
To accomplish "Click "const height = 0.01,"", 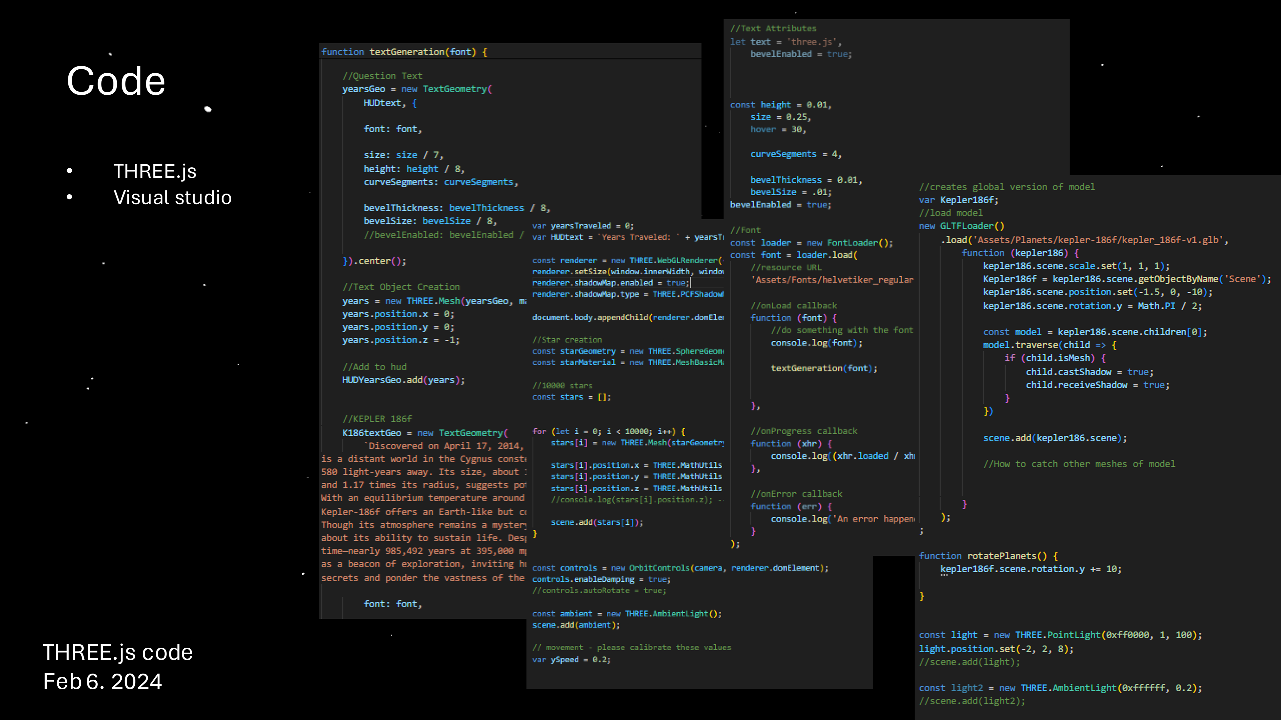I will click(x=781, y=104).
